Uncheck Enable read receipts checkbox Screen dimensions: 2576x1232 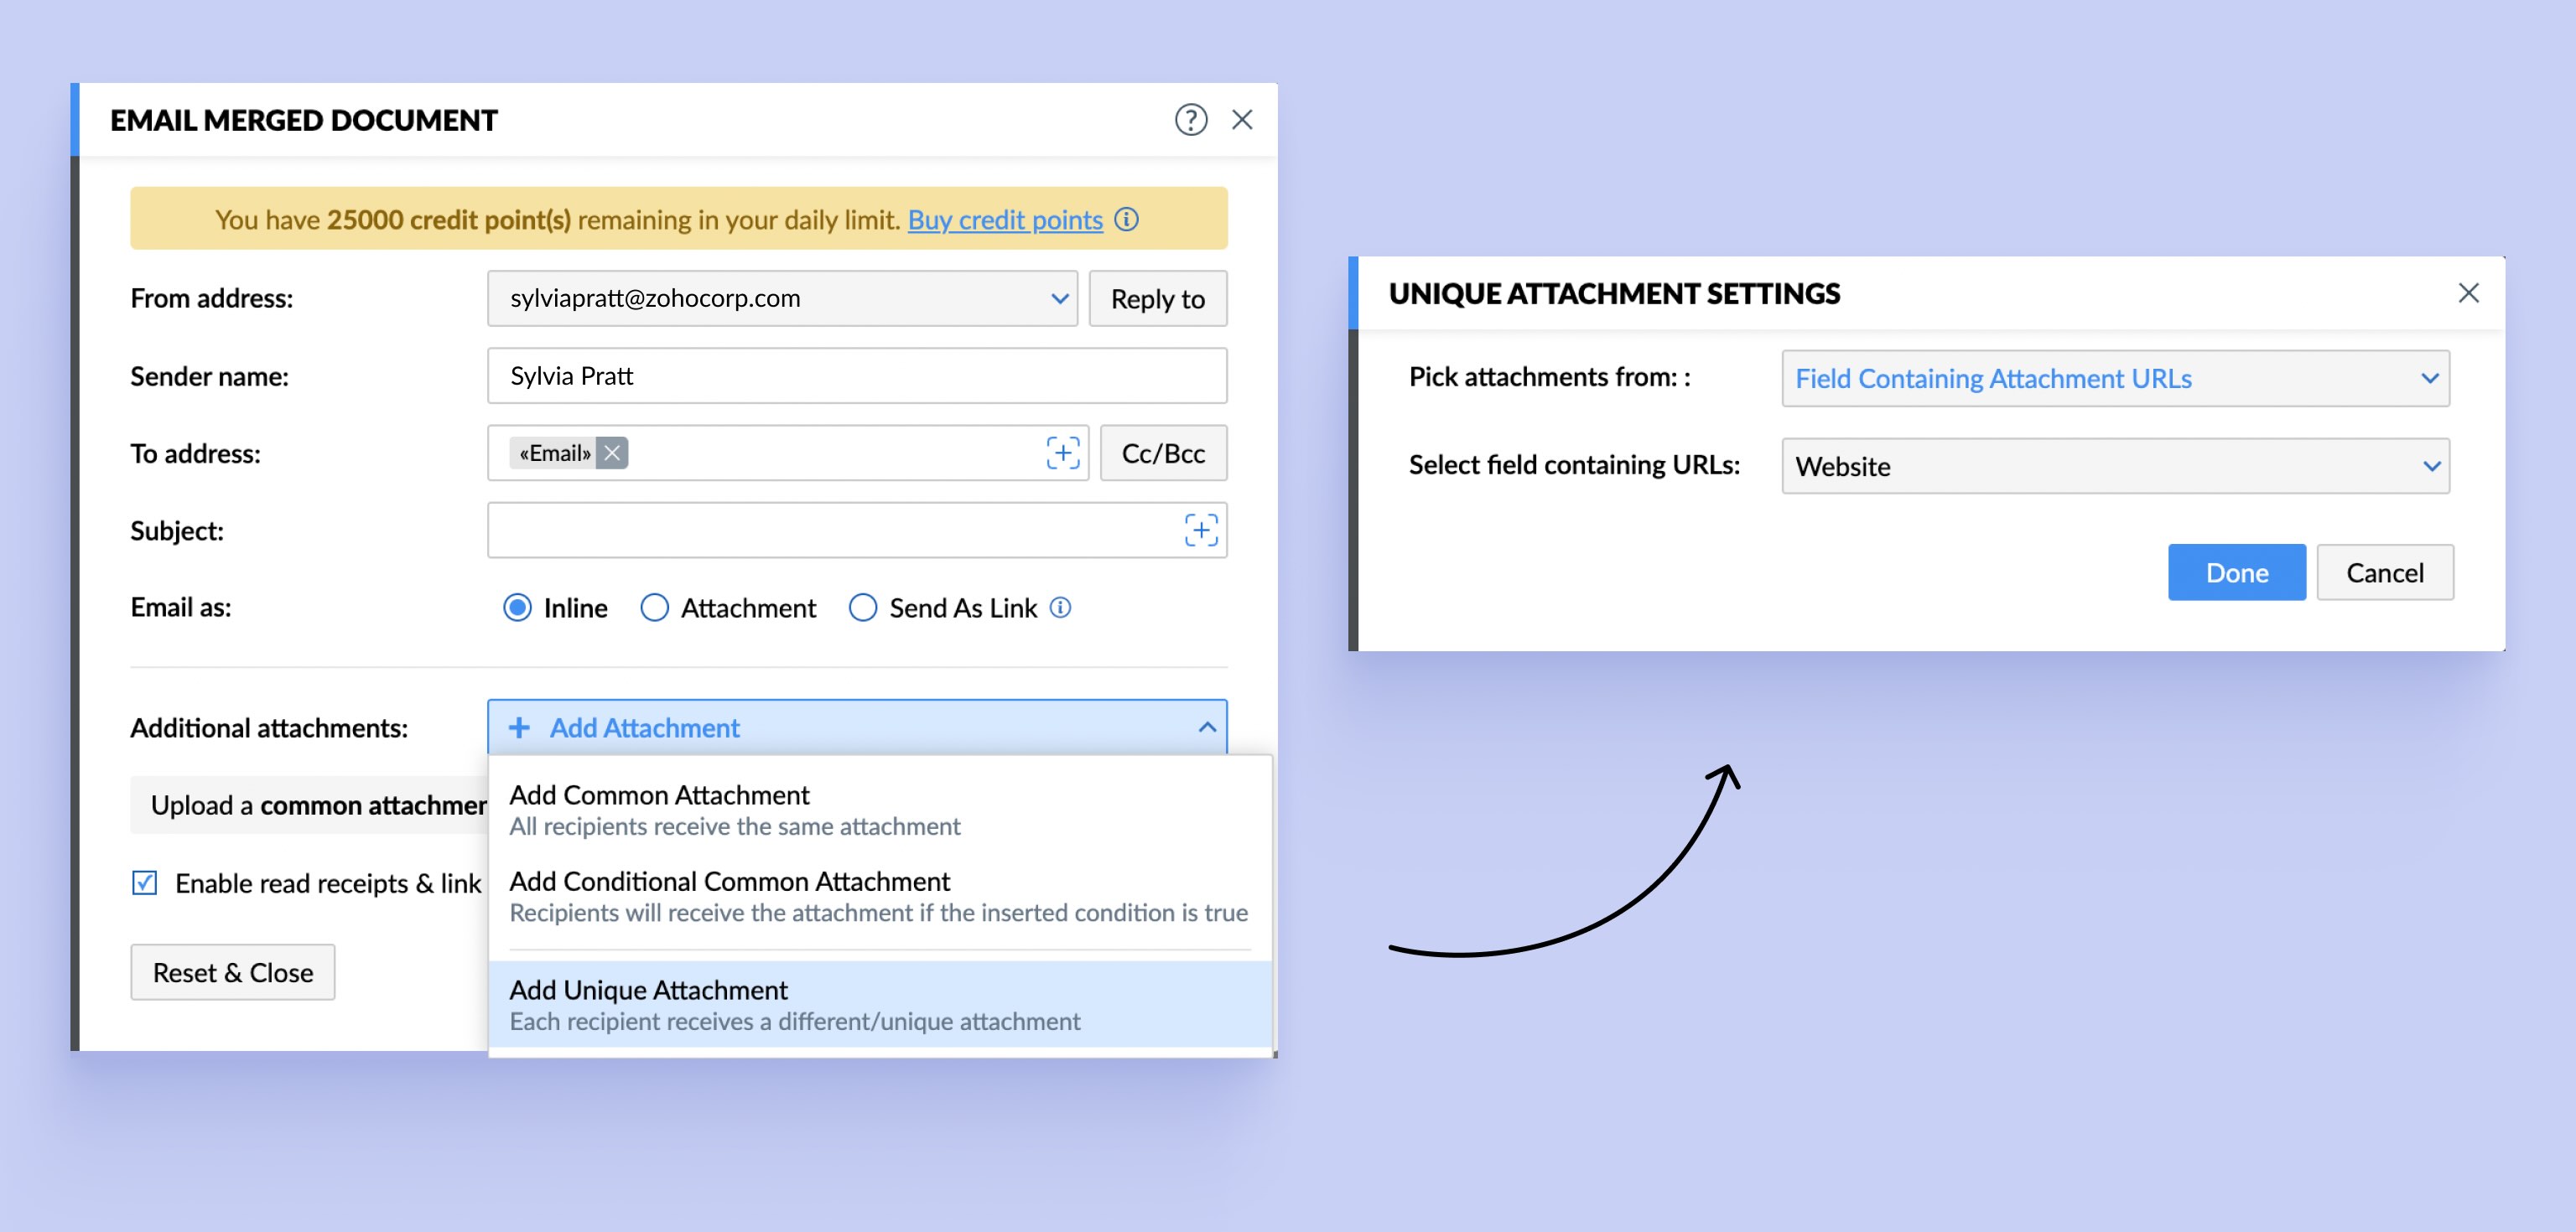point(145,883)
